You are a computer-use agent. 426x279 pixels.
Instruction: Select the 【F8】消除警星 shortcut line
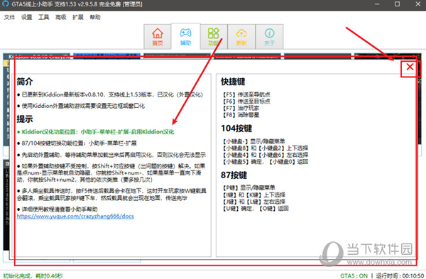click(241, 115)
